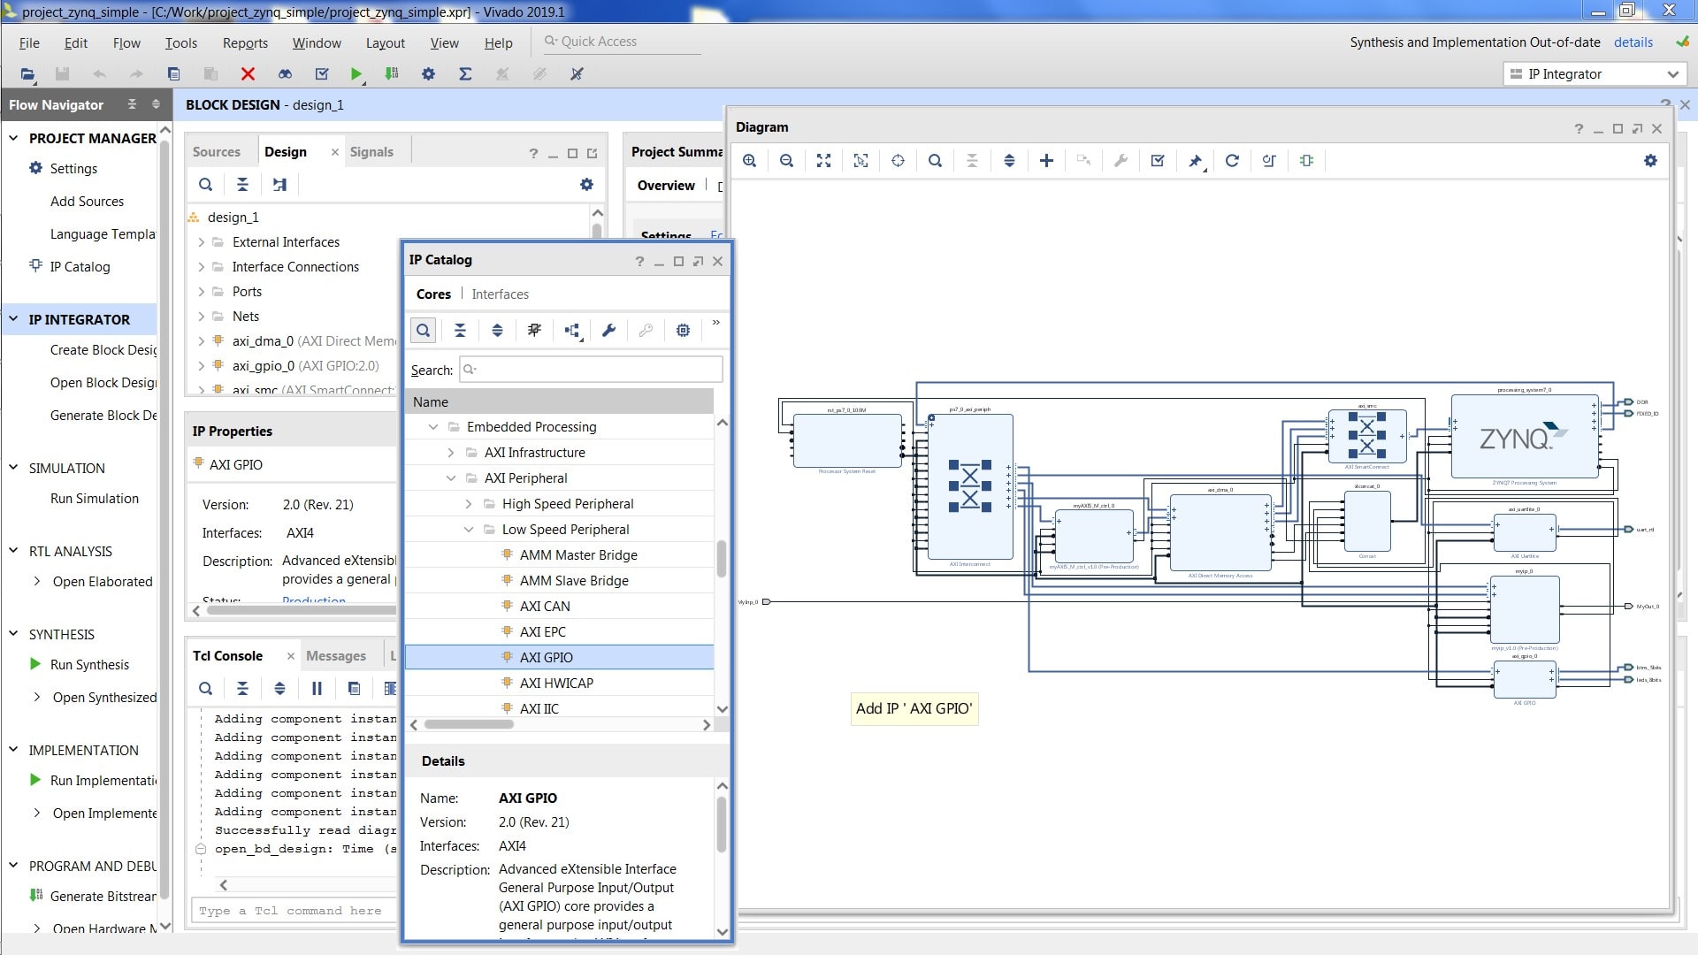Collapse IP INTEGRATOR section

click(x=13, y=319)
